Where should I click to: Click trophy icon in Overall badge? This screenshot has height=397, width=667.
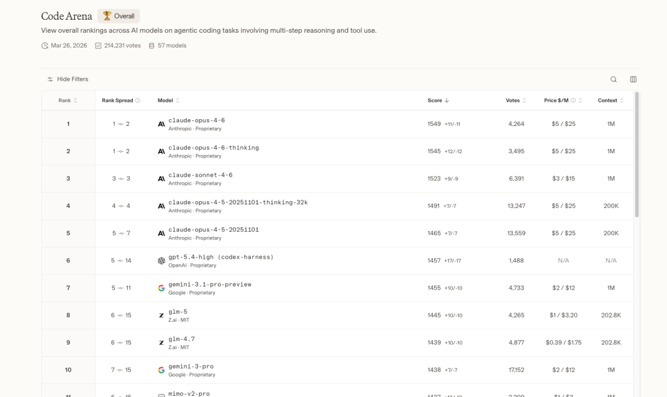[x=107, y=16]
